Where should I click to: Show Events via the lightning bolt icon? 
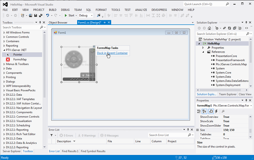pos(216,111)
